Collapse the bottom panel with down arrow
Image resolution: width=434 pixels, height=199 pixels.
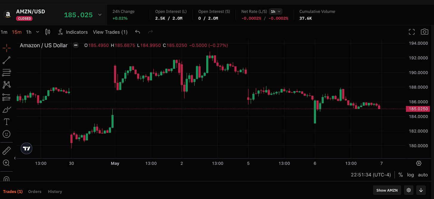421,190
